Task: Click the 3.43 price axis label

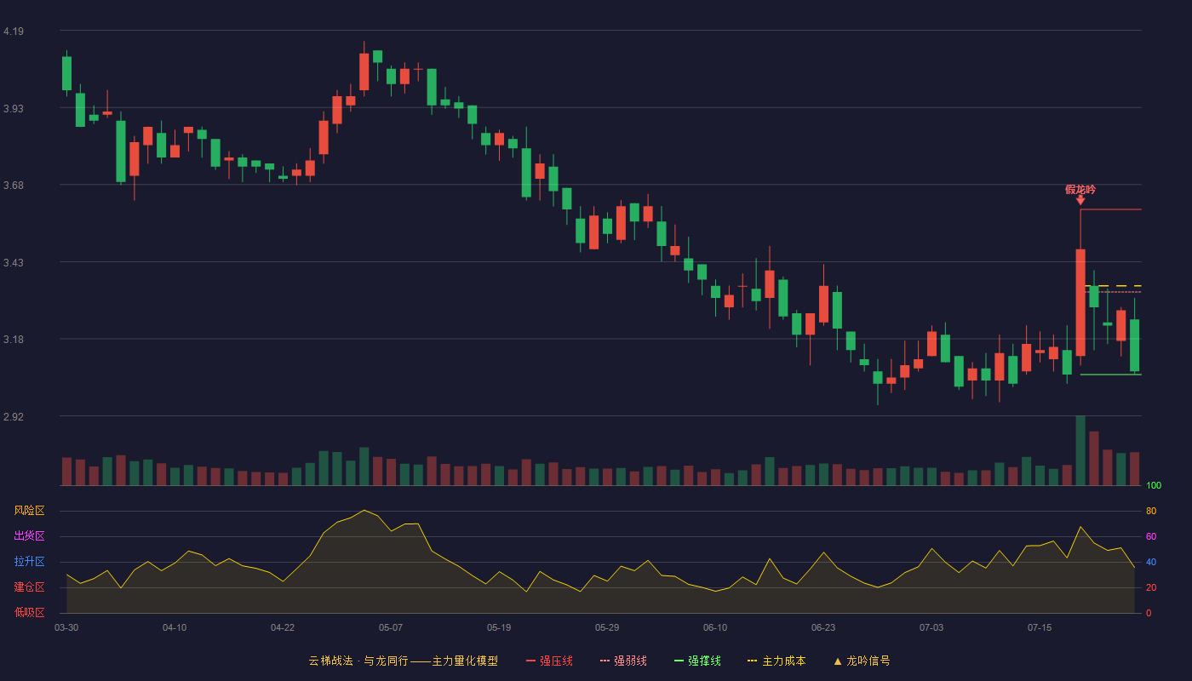Action: tap(14, 263)
